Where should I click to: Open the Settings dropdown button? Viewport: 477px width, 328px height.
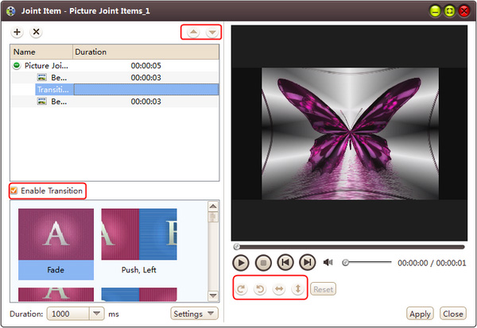click(195, 314)
